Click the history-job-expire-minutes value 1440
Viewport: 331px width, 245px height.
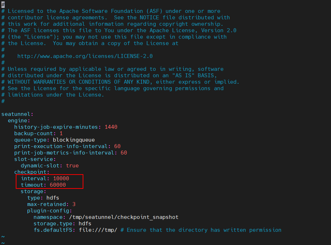[111, 127]
